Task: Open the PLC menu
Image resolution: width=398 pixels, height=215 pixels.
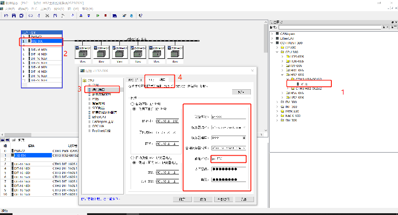Action: (x=34, y=9)
